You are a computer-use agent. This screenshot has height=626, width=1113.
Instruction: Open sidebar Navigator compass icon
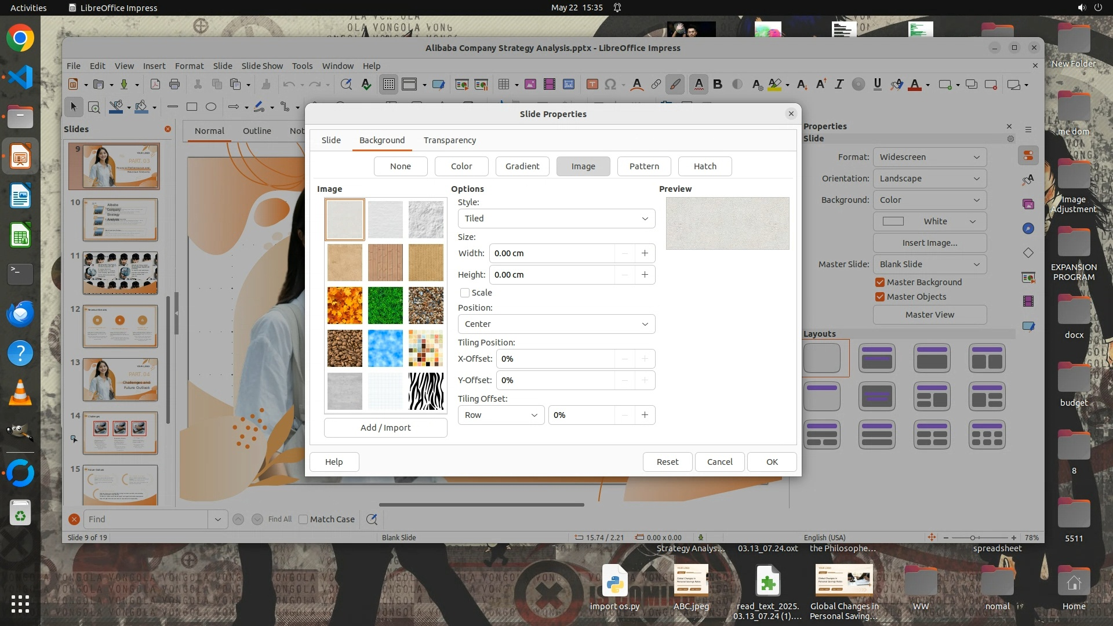[x=1028, y=228]
